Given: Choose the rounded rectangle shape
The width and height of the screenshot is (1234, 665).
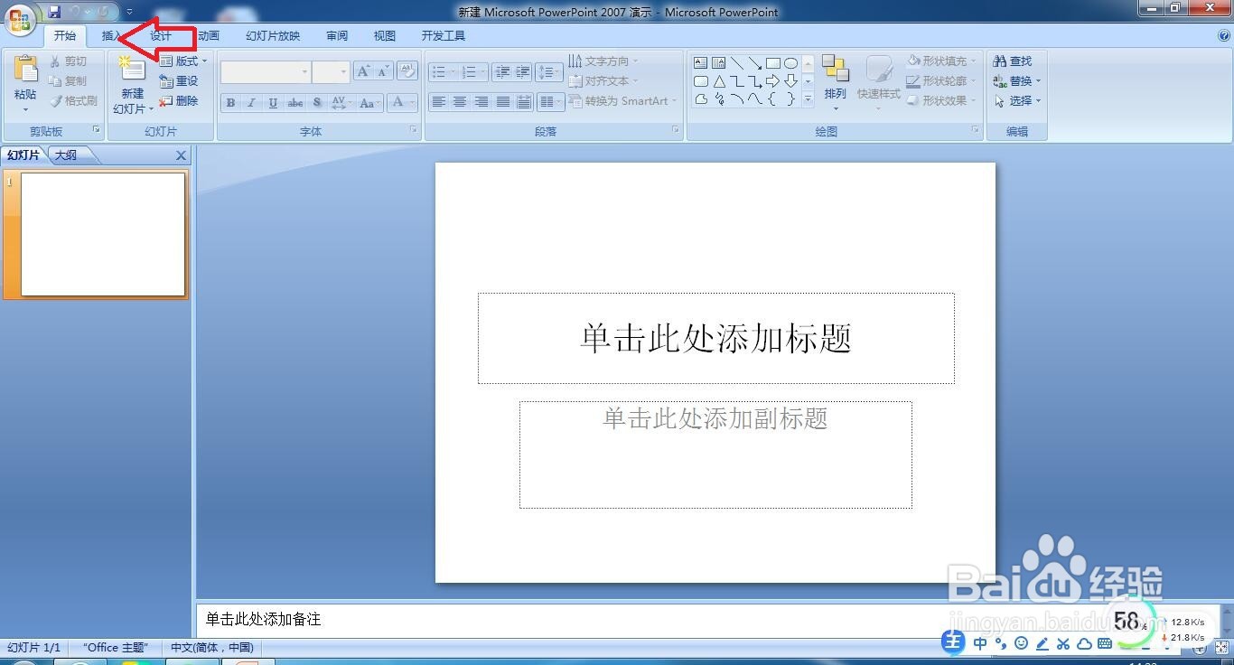Looking at the screenshot, I should tap(700, 81).
